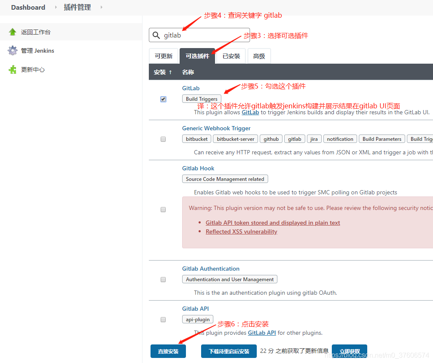433x363 pixels.
Task: Click the search magnifier icon
Action: [x=156, y=35]
